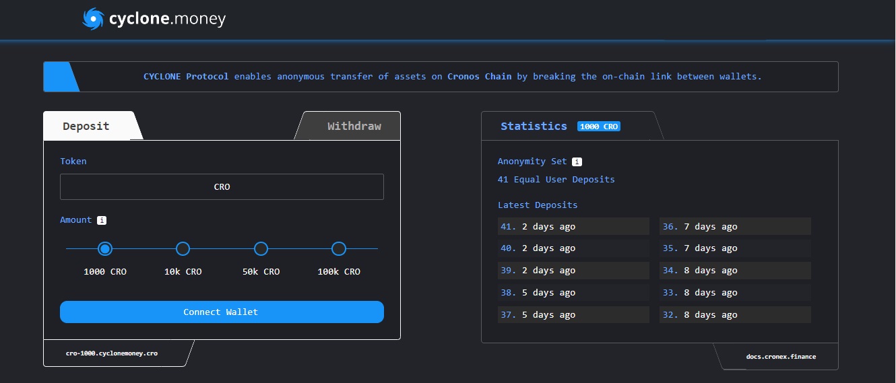Select the 50k CRO amount option
Screen dimensions: 896x383
[261, 249]
